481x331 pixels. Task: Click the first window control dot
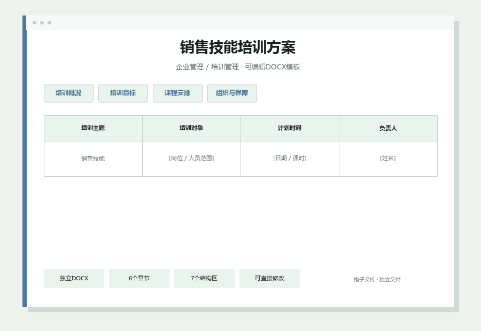[34, 22]
